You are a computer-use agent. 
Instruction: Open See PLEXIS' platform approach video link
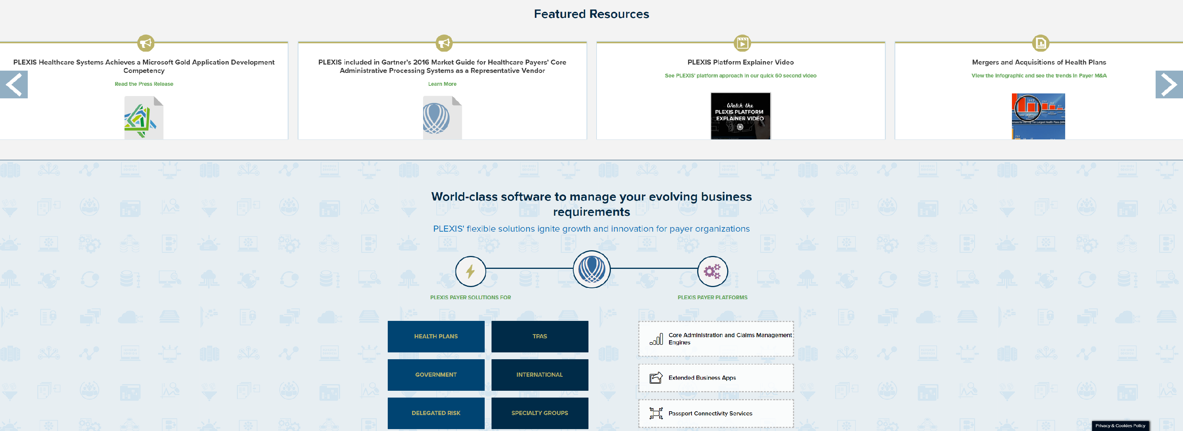click(x=740, y=76)
